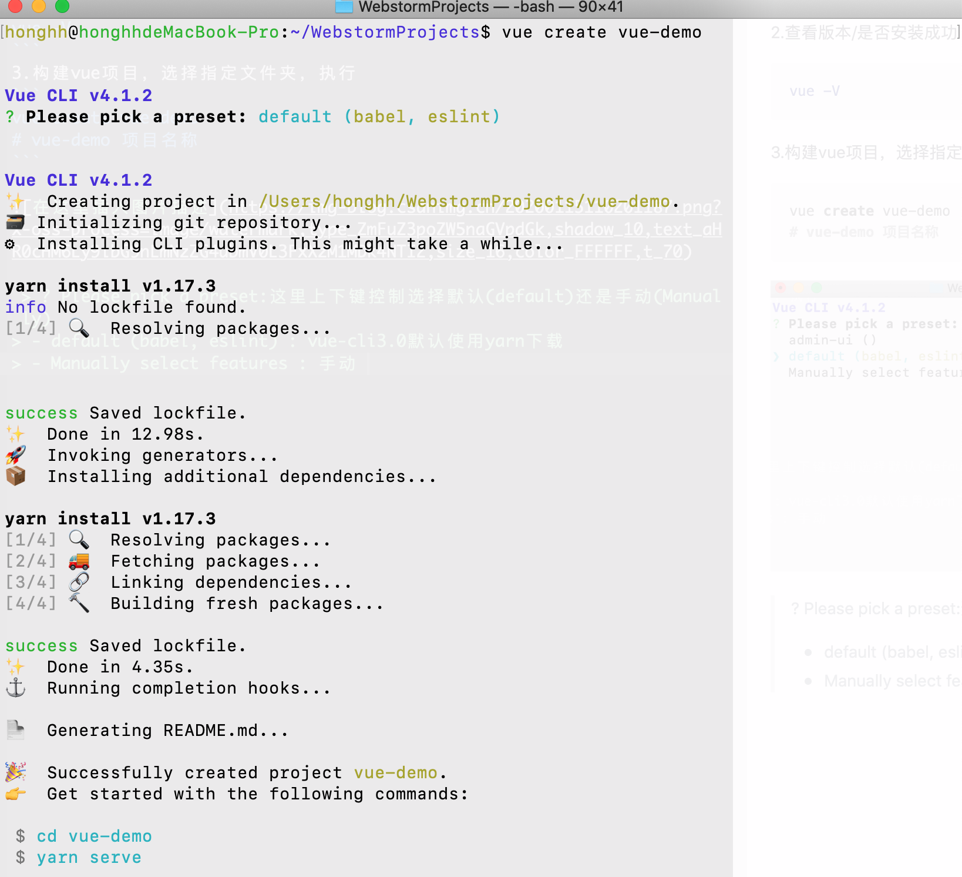
Task: Click '3.构建vue项目' heading in background page
Action: coord(866,153)
